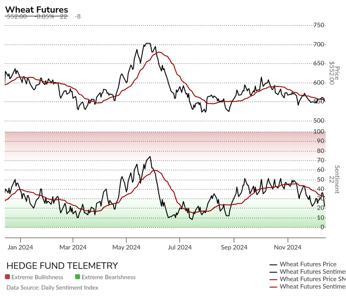Click the HEDGE FUND TELEMETRY logo text
The height and width of the screenshot is (297, 346).
[62, 266]
